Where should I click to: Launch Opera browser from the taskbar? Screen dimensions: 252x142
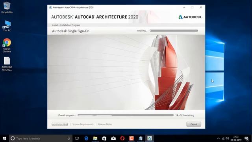[x=122, y=138]
